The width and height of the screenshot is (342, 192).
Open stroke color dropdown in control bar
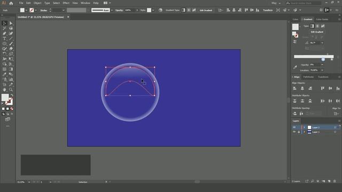pos(36,10)
